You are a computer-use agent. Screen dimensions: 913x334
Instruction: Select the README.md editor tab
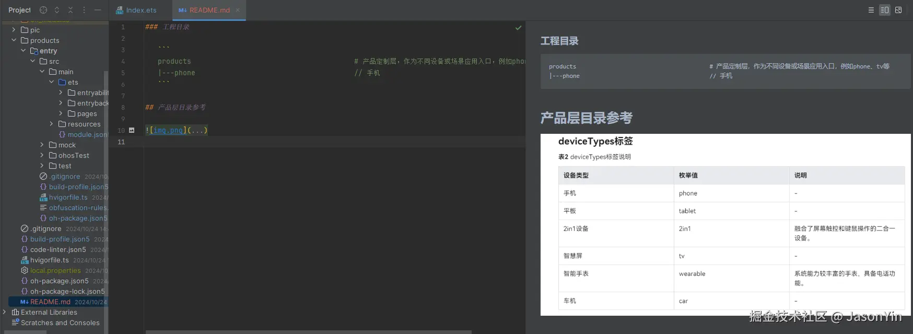[x=209, y=10]
